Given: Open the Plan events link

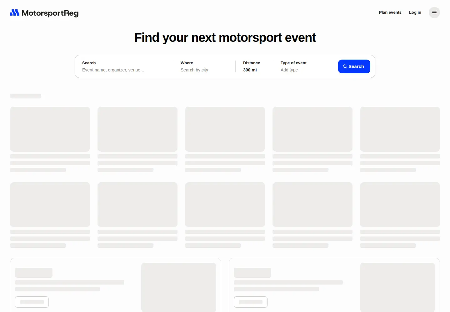Looking at the screenshot, I should point(390,12).
